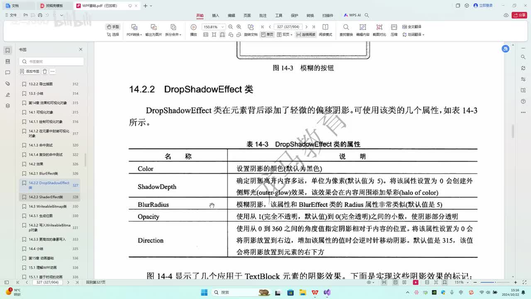The width and height of the screenshot is (531, 299).
Task: Click 全文翻译 full-text translate
Action: (x=412, y=27)
